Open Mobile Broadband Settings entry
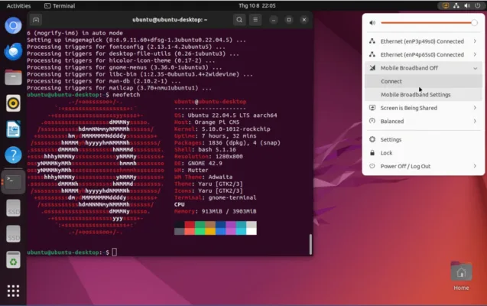The height and width of the screenshot is (306, 487). click(424, 95)
